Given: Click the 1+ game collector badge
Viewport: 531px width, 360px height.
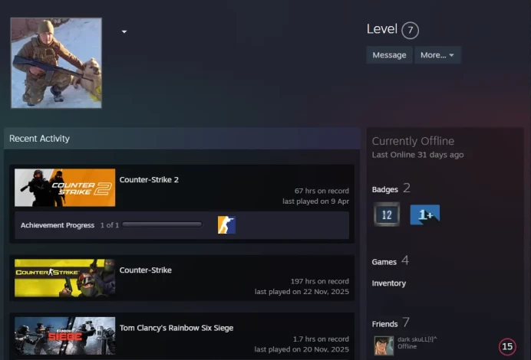Looking at the screenshot, I should coord(425,214).
